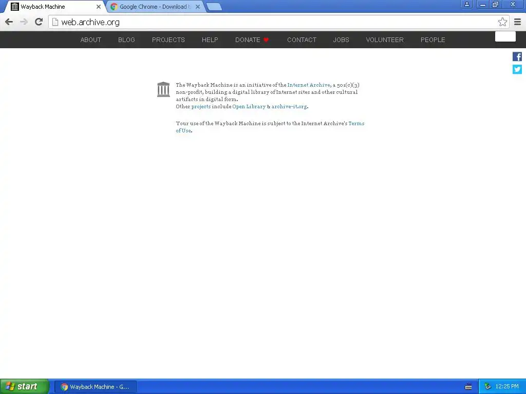Open the PEOPLE menu item
This screenshot has width=526, height=394.
click(433, 40)
